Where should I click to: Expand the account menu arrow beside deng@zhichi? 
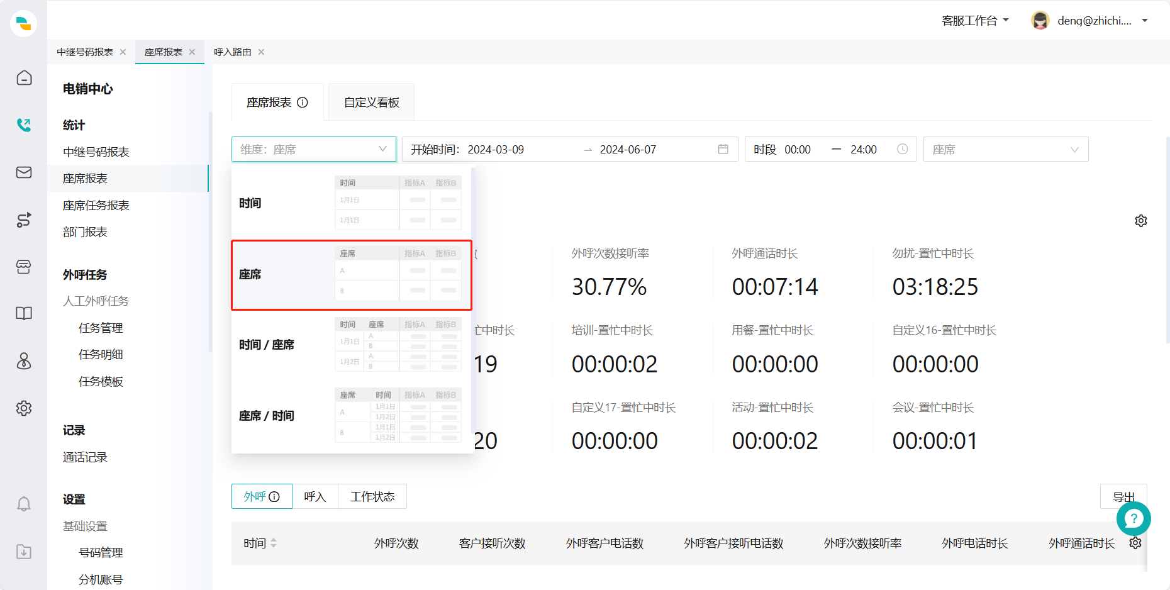pos(1145,21)
